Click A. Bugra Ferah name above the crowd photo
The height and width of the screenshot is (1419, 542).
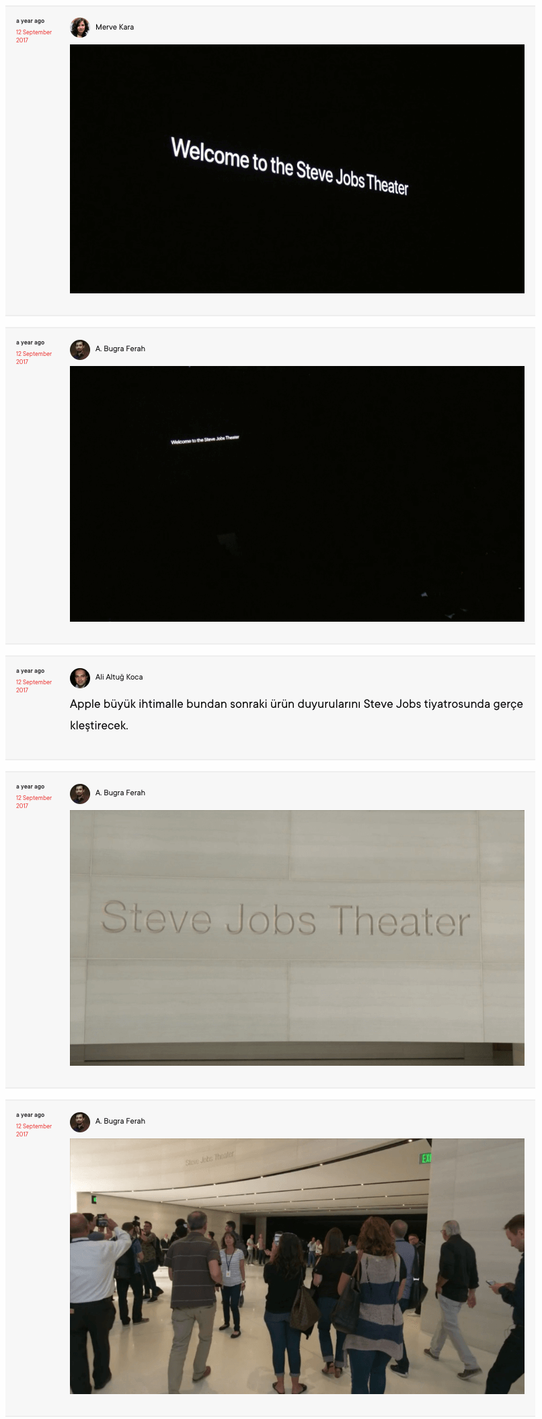(x=120, y=1122)
